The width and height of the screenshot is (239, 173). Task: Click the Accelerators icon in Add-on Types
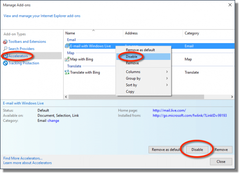5,56
